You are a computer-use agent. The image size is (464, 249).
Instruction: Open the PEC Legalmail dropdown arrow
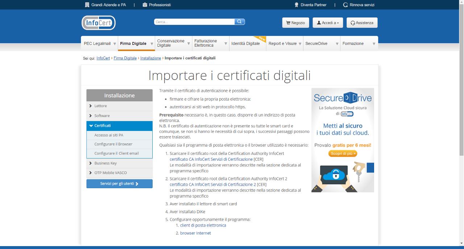coord(115,44)
